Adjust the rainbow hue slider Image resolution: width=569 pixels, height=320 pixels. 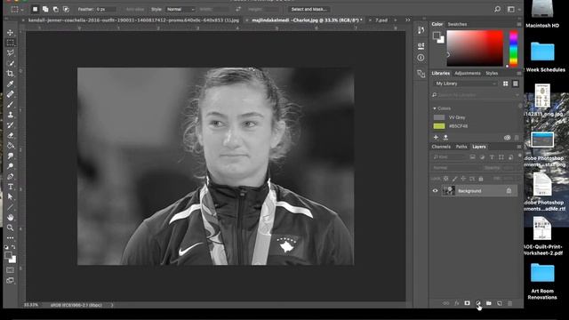point(514,48)
